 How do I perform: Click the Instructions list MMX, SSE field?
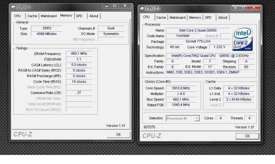click(x=210, y=72)
